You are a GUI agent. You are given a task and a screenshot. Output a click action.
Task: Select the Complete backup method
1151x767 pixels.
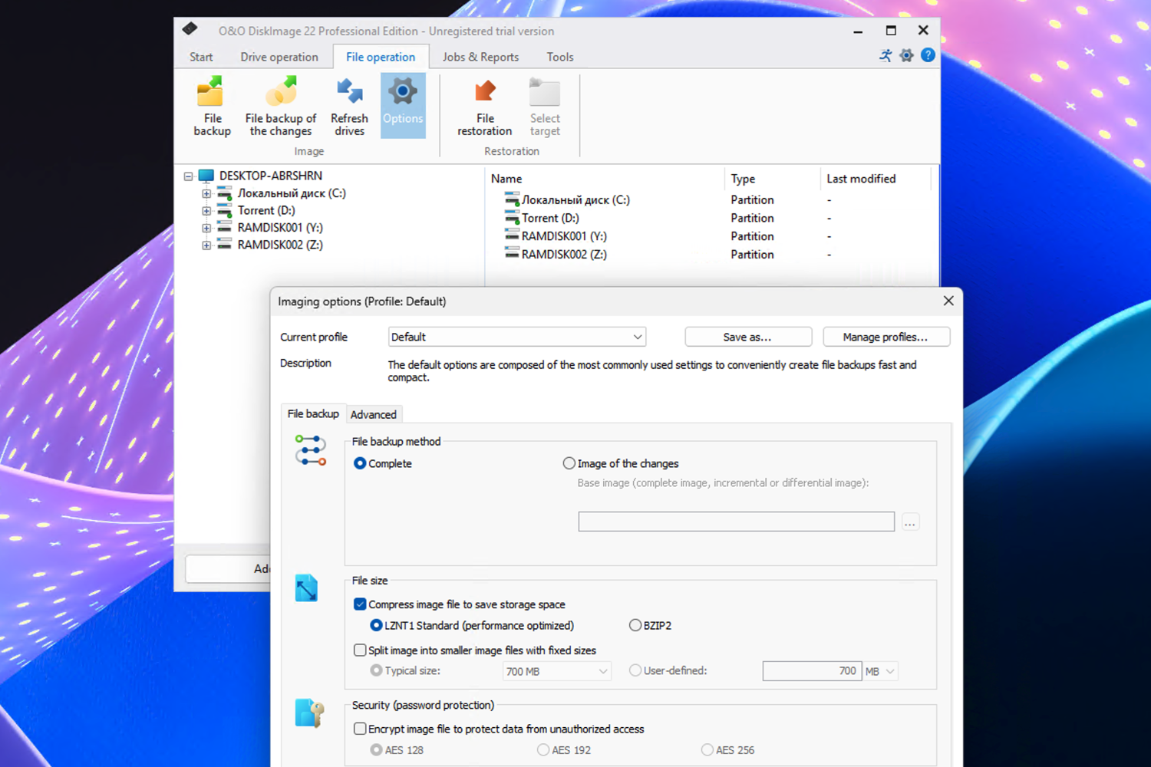pos(360,463)
